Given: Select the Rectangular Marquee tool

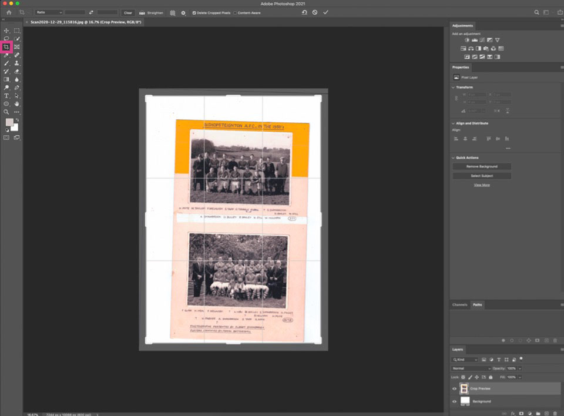Looking at the screenshot, I should pos(17,31).
